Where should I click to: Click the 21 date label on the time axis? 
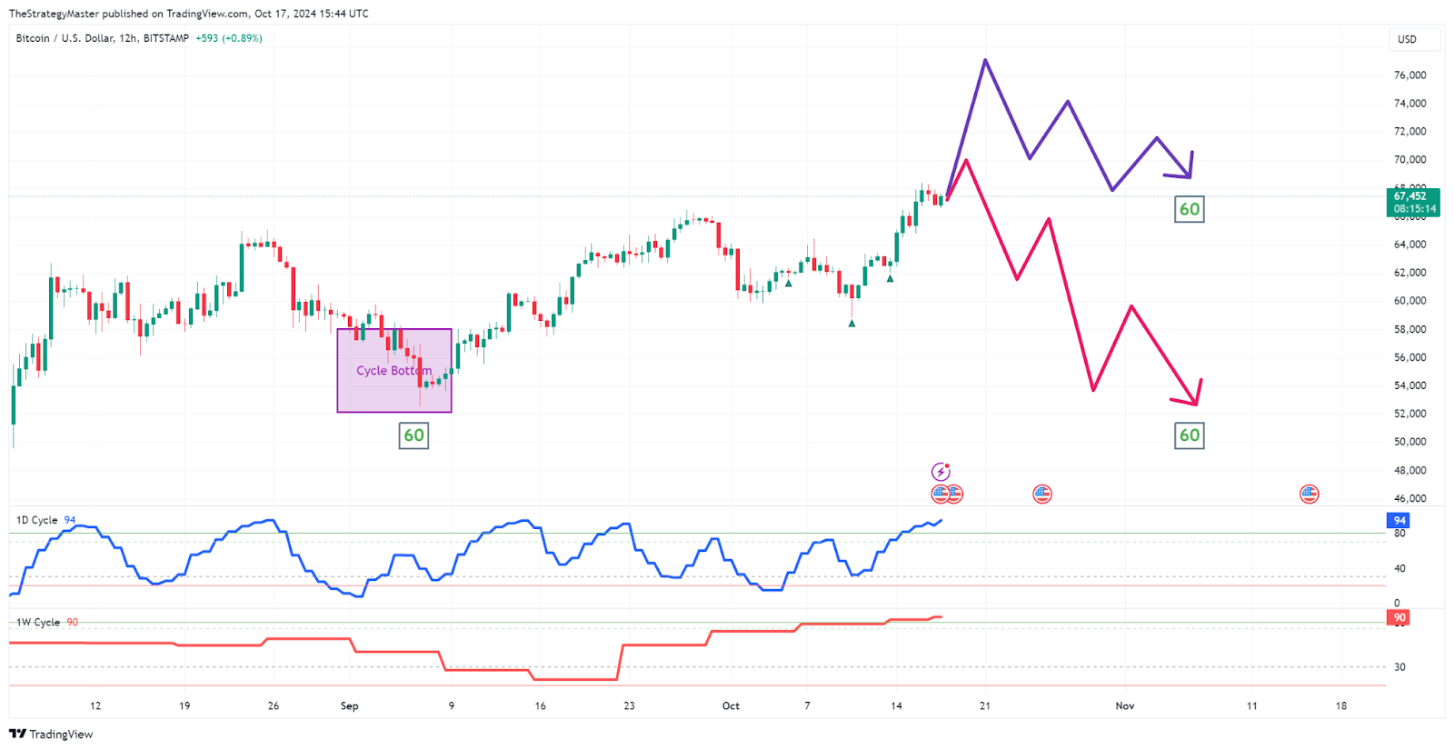(985, 705)
